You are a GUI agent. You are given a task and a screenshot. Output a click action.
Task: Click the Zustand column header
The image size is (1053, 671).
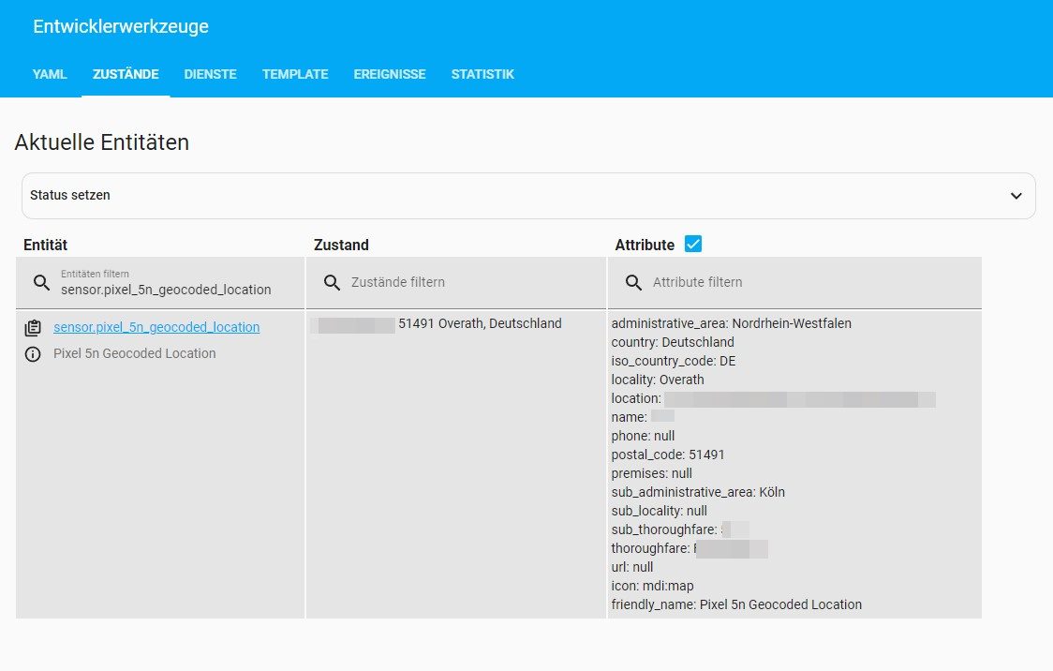tap(341, 245)
